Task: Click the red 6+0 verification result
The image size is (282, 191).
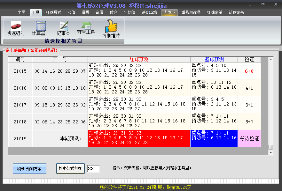Action: (249, 71)
